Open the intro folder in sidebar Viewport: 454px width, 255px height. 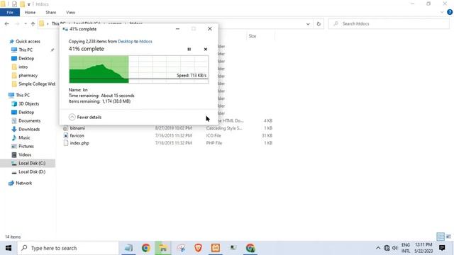pyautogui.click(x=23, y=67)
